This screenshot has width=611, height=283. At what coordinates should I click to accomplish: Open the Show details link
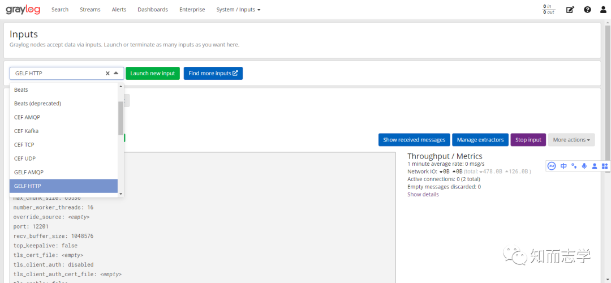423,194
